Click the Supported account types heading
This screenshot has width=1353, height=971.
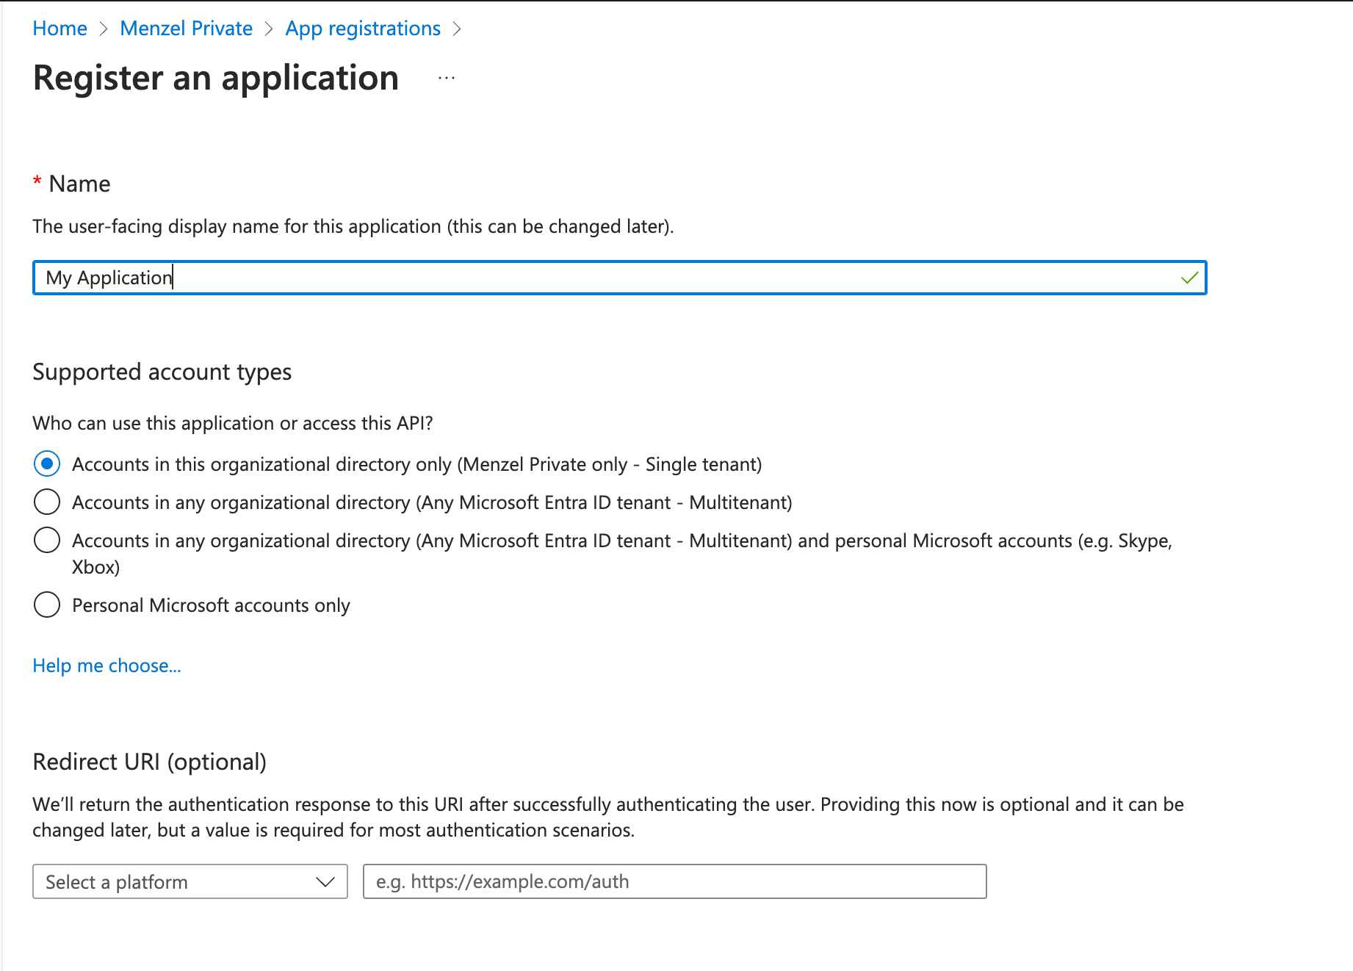(162, 372)
